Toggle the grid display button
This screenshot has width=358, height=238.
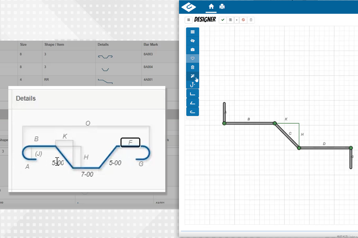tap(192, 32)
